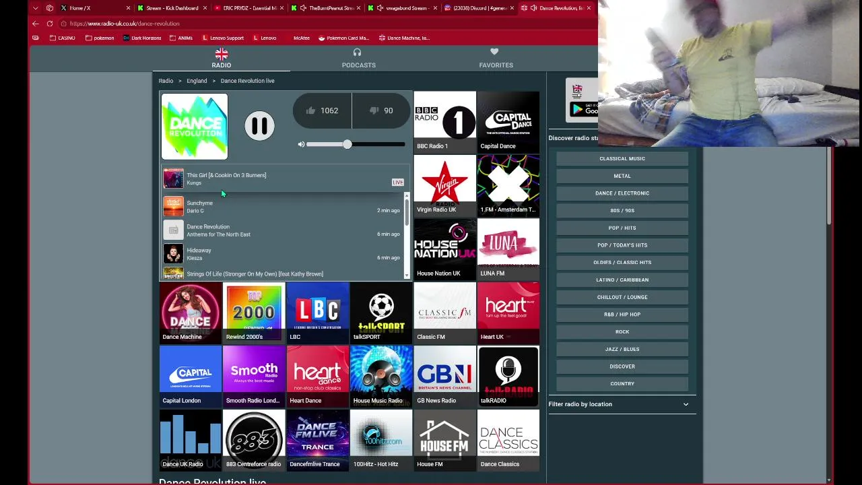Select JAZZ / BLUES genre

(x=622, y=349)
